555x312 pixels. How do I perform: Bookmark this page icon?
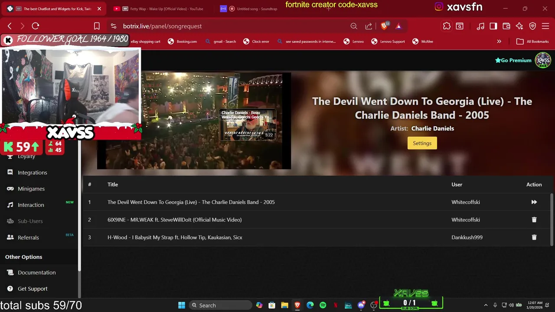[x=97, y=26]
